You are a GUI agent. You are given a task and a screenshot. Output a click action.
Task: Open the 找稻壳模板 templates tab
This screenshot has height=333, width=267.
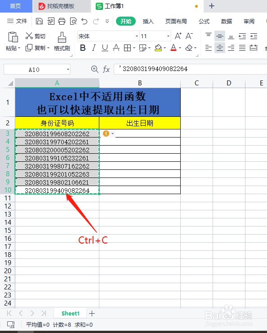(x=62, y=6)
